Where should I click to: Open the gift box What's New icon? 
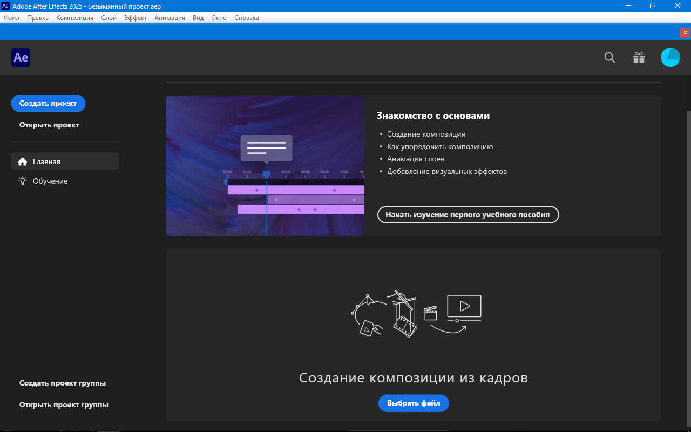tap(639, 58)
